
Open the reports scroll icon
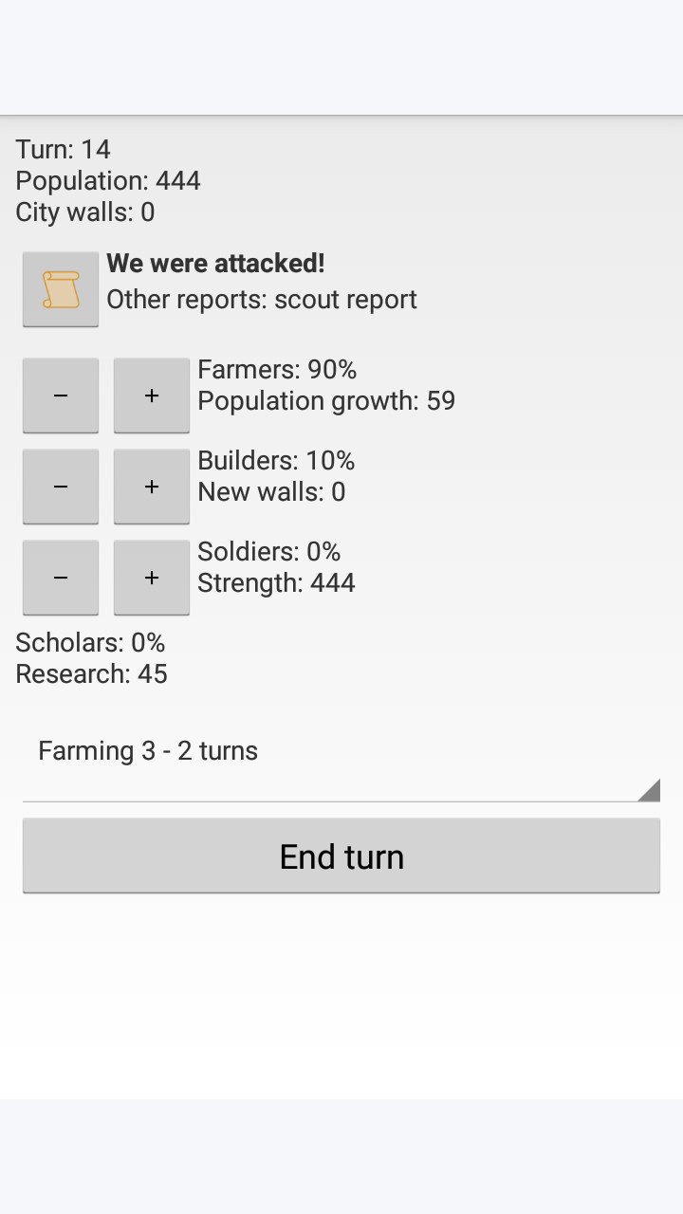pos(61,289)
